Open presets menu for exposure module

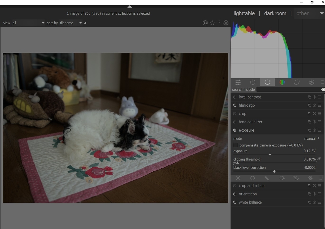point(319,130)
